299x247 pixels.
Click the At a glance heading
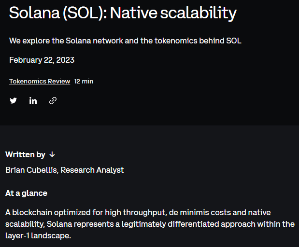click(x=26, y=193)
